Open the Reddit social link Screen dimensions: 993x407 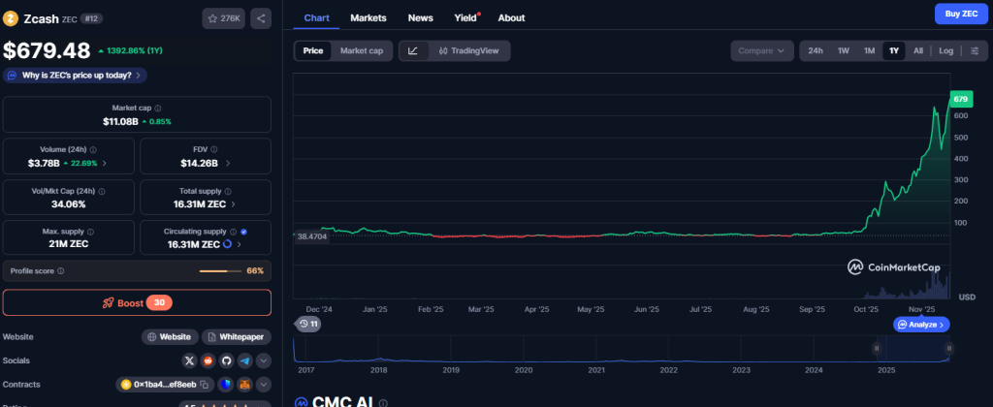coord(208,360)
